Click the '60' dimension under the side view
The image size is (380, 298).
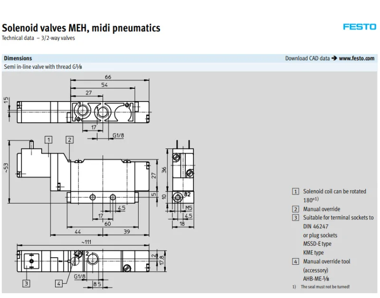tap(108, 223)
